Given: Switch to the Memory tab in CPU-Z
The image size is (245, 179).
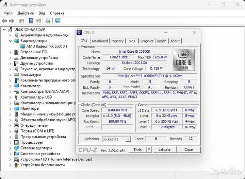Looking at the screenshot, I should [117, 41].
